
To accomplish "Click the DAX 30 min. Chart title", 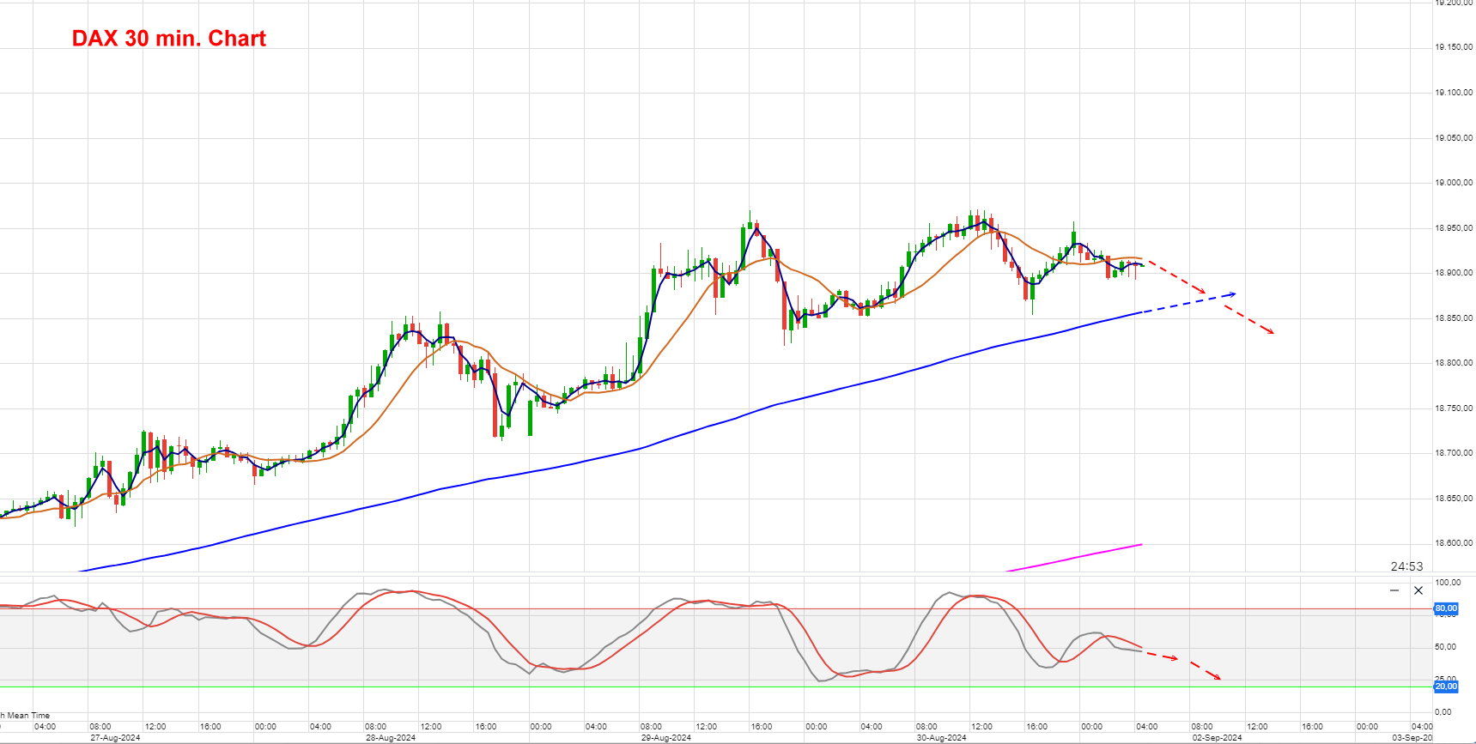I will (x=169, y=39).
